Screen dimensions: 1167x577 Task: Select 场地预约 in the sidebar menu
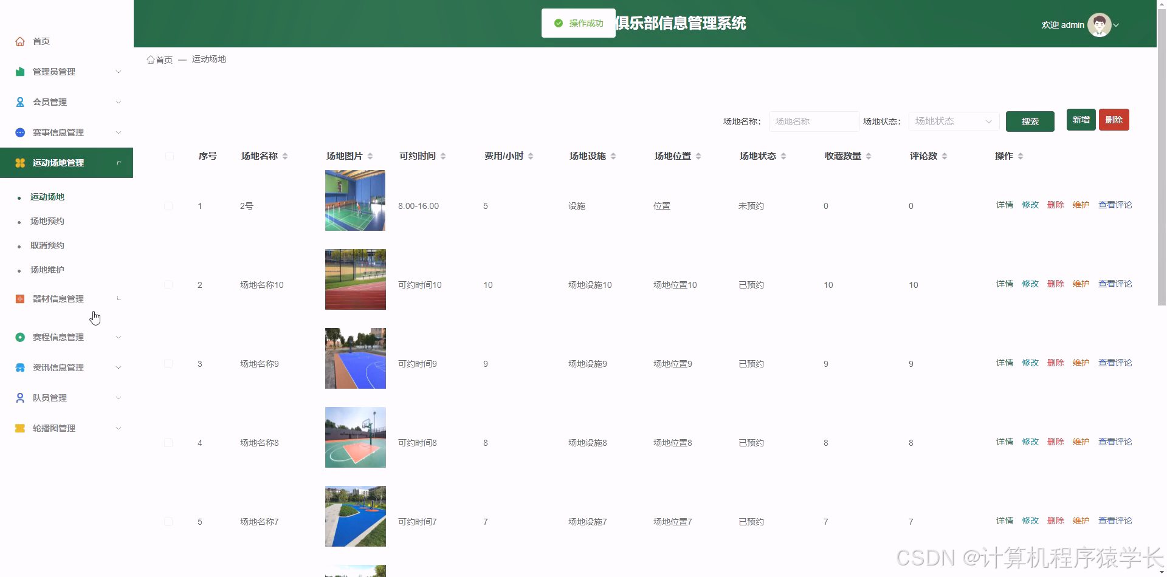[x=47, y=221]
